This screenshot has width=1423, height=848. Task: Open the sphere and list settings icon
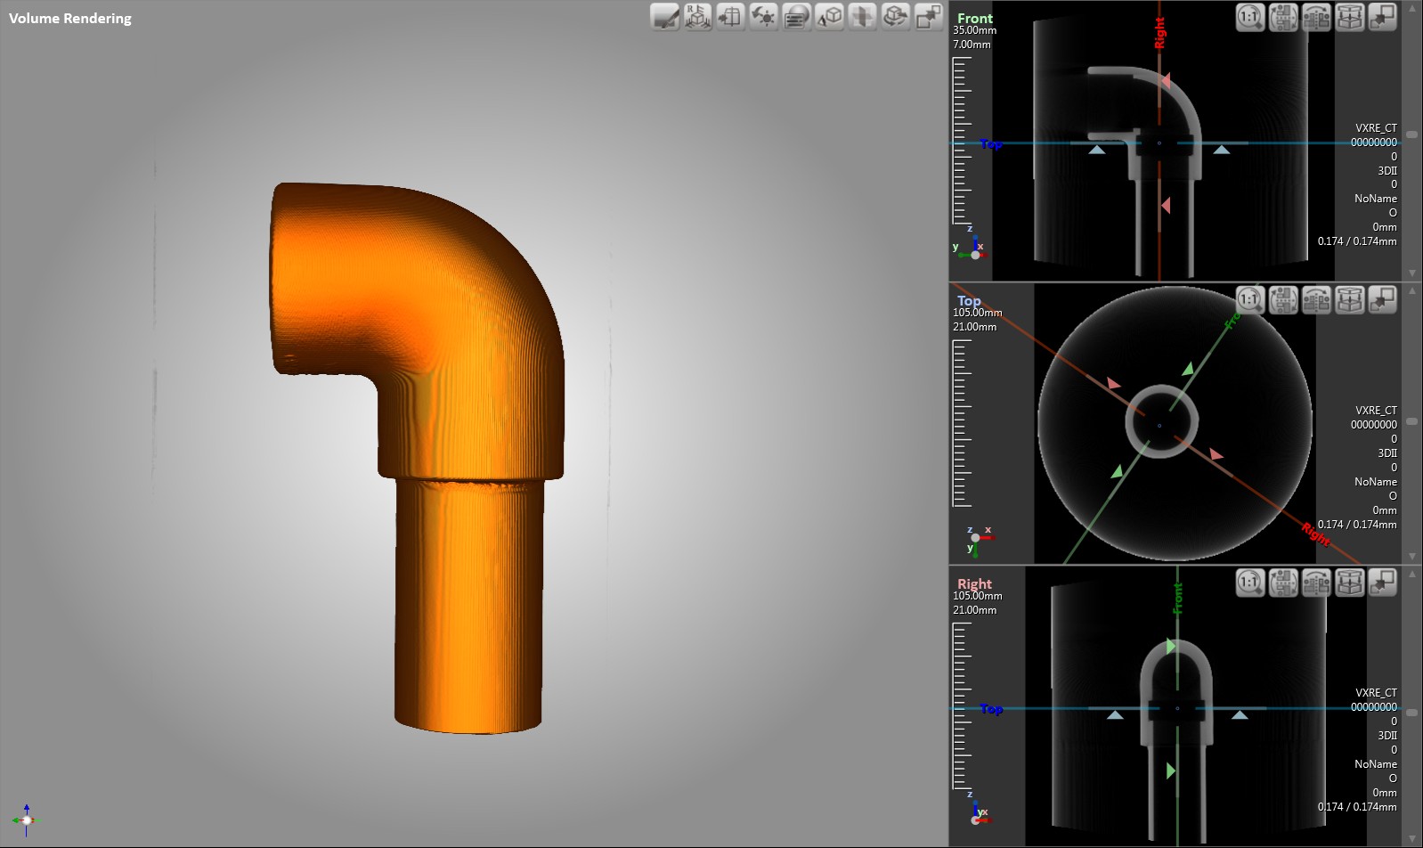click(x=796, y=17)
